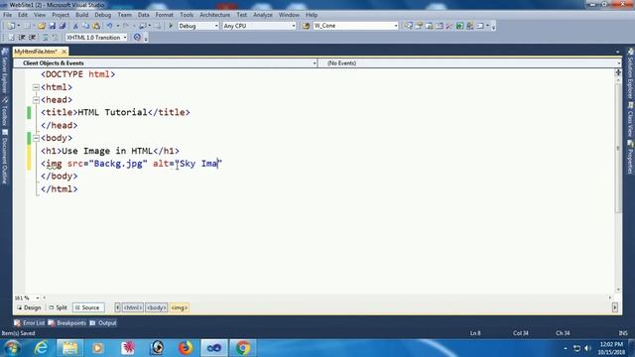The height and width of the screenshot is (357, 635).
Task: Click the Windows Start orb
Action: tap(12, 348)
